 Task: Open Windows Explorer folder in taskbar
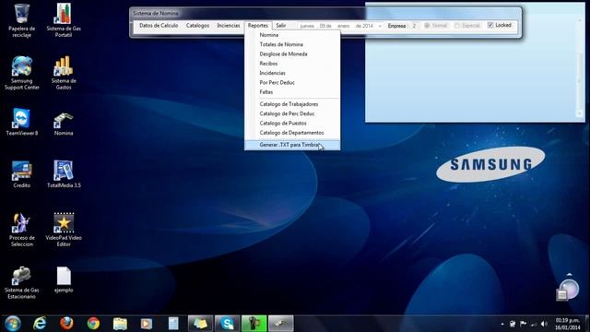click(x=120, y=324)
